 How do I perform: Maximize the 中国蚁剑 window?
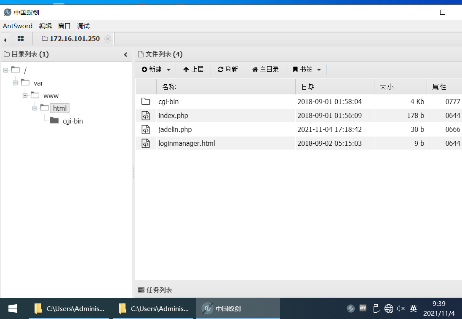(443, 12)
